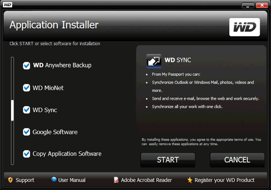The image size is (271, 190).
Task: Toggle the WD MioNet checkbox
Action: [26, 88]
